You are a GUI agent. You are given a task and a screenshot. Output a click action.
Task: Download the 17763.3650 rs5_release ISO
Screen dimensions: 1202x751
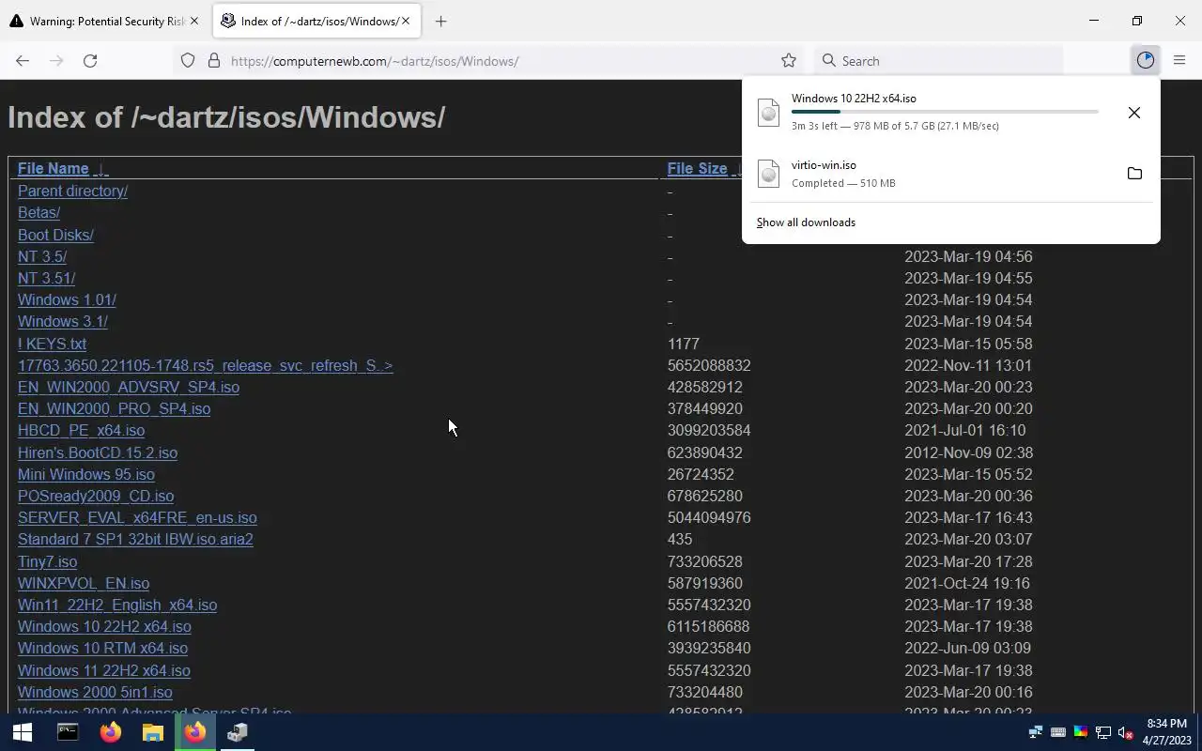pyautogui.click(x=205, y=365)
